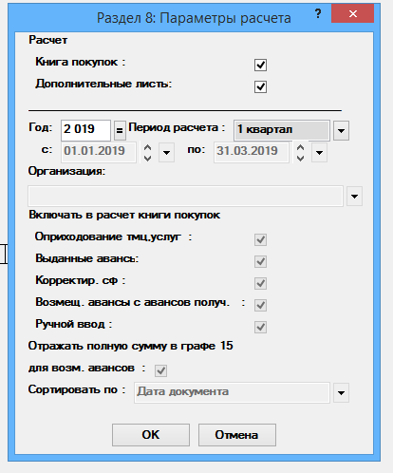393x473 pixels.
Task: Close the Параметры расчета dialog
Action: [352, 13]
